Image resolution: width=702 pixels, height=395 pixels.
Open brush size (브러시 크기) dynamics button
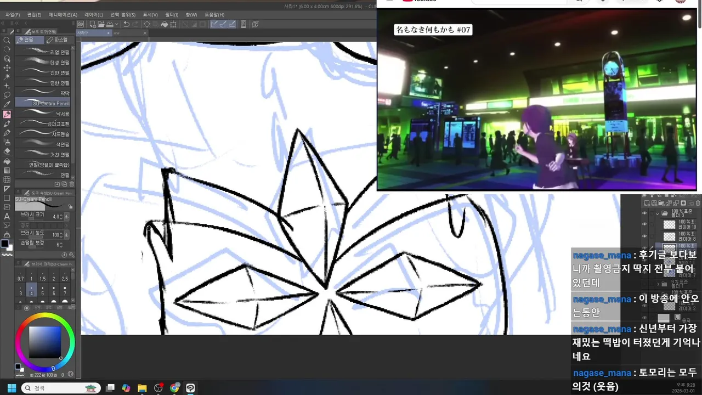(66, 217)
